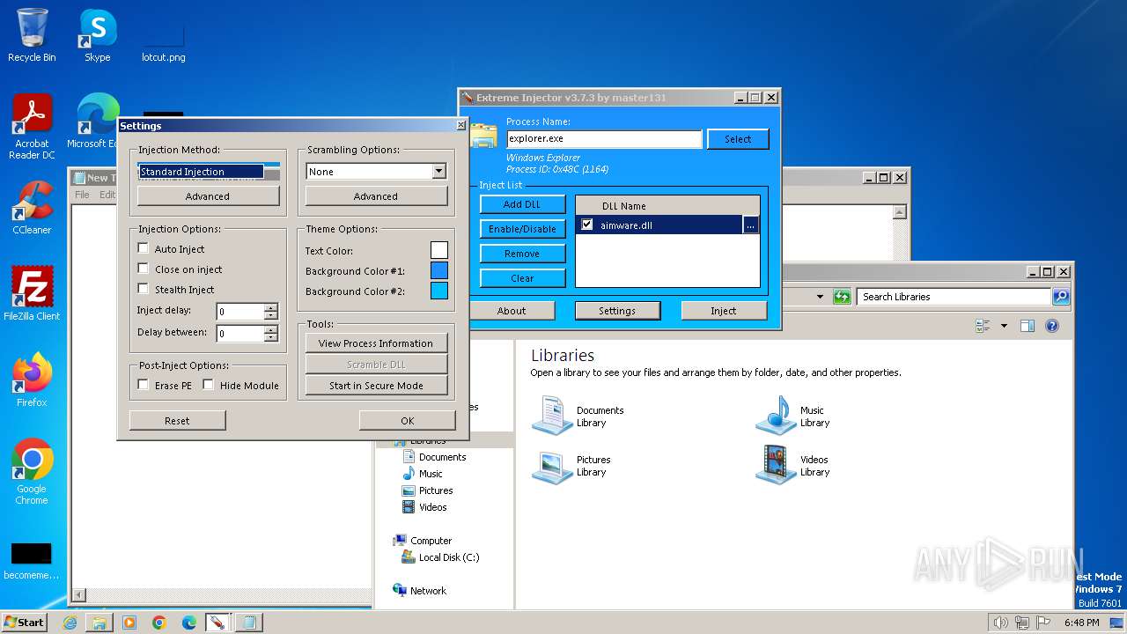Click Start in Secure Mode button

click(376, 386)
